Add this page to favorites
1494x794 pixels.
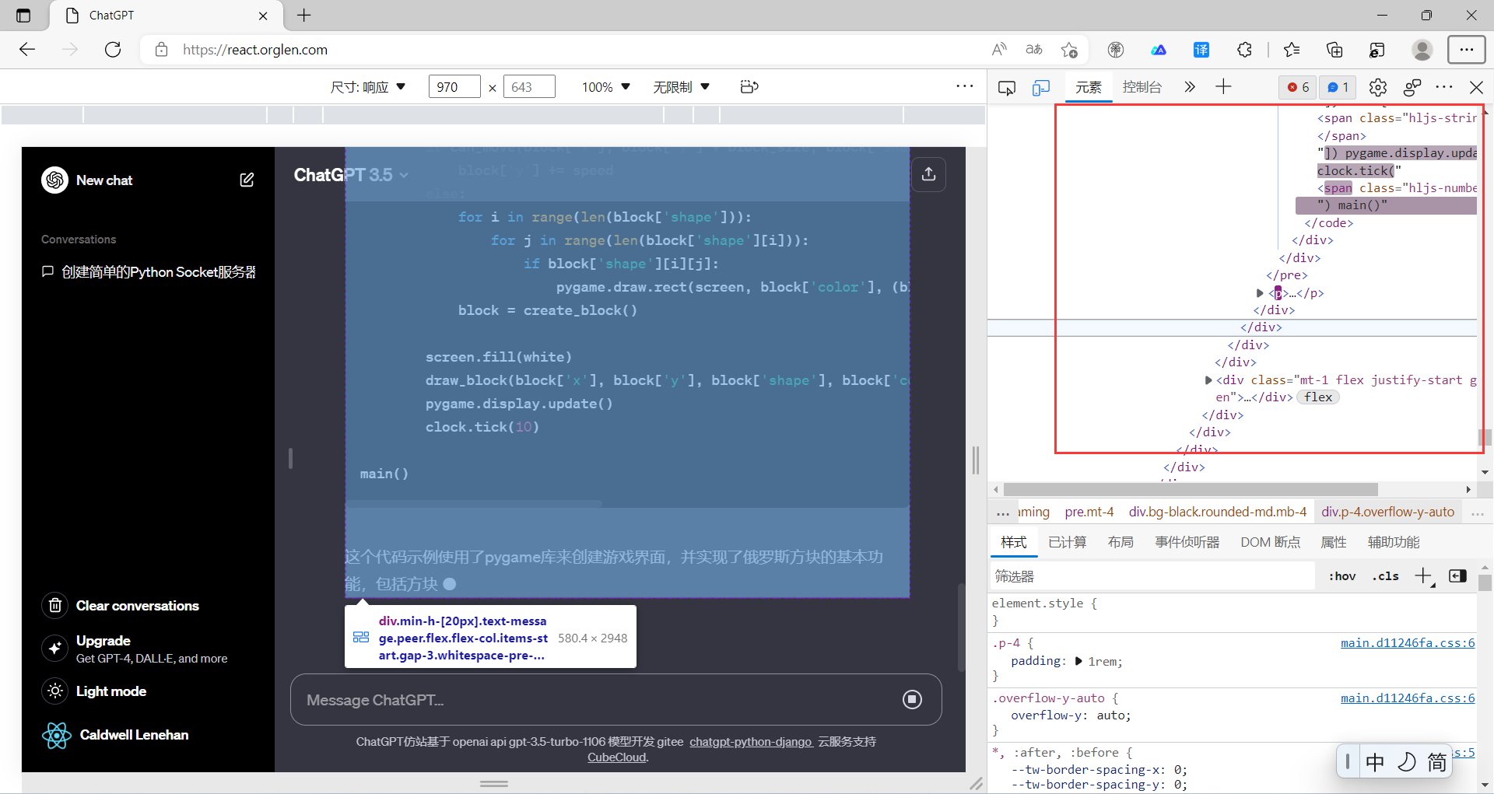1069,50
